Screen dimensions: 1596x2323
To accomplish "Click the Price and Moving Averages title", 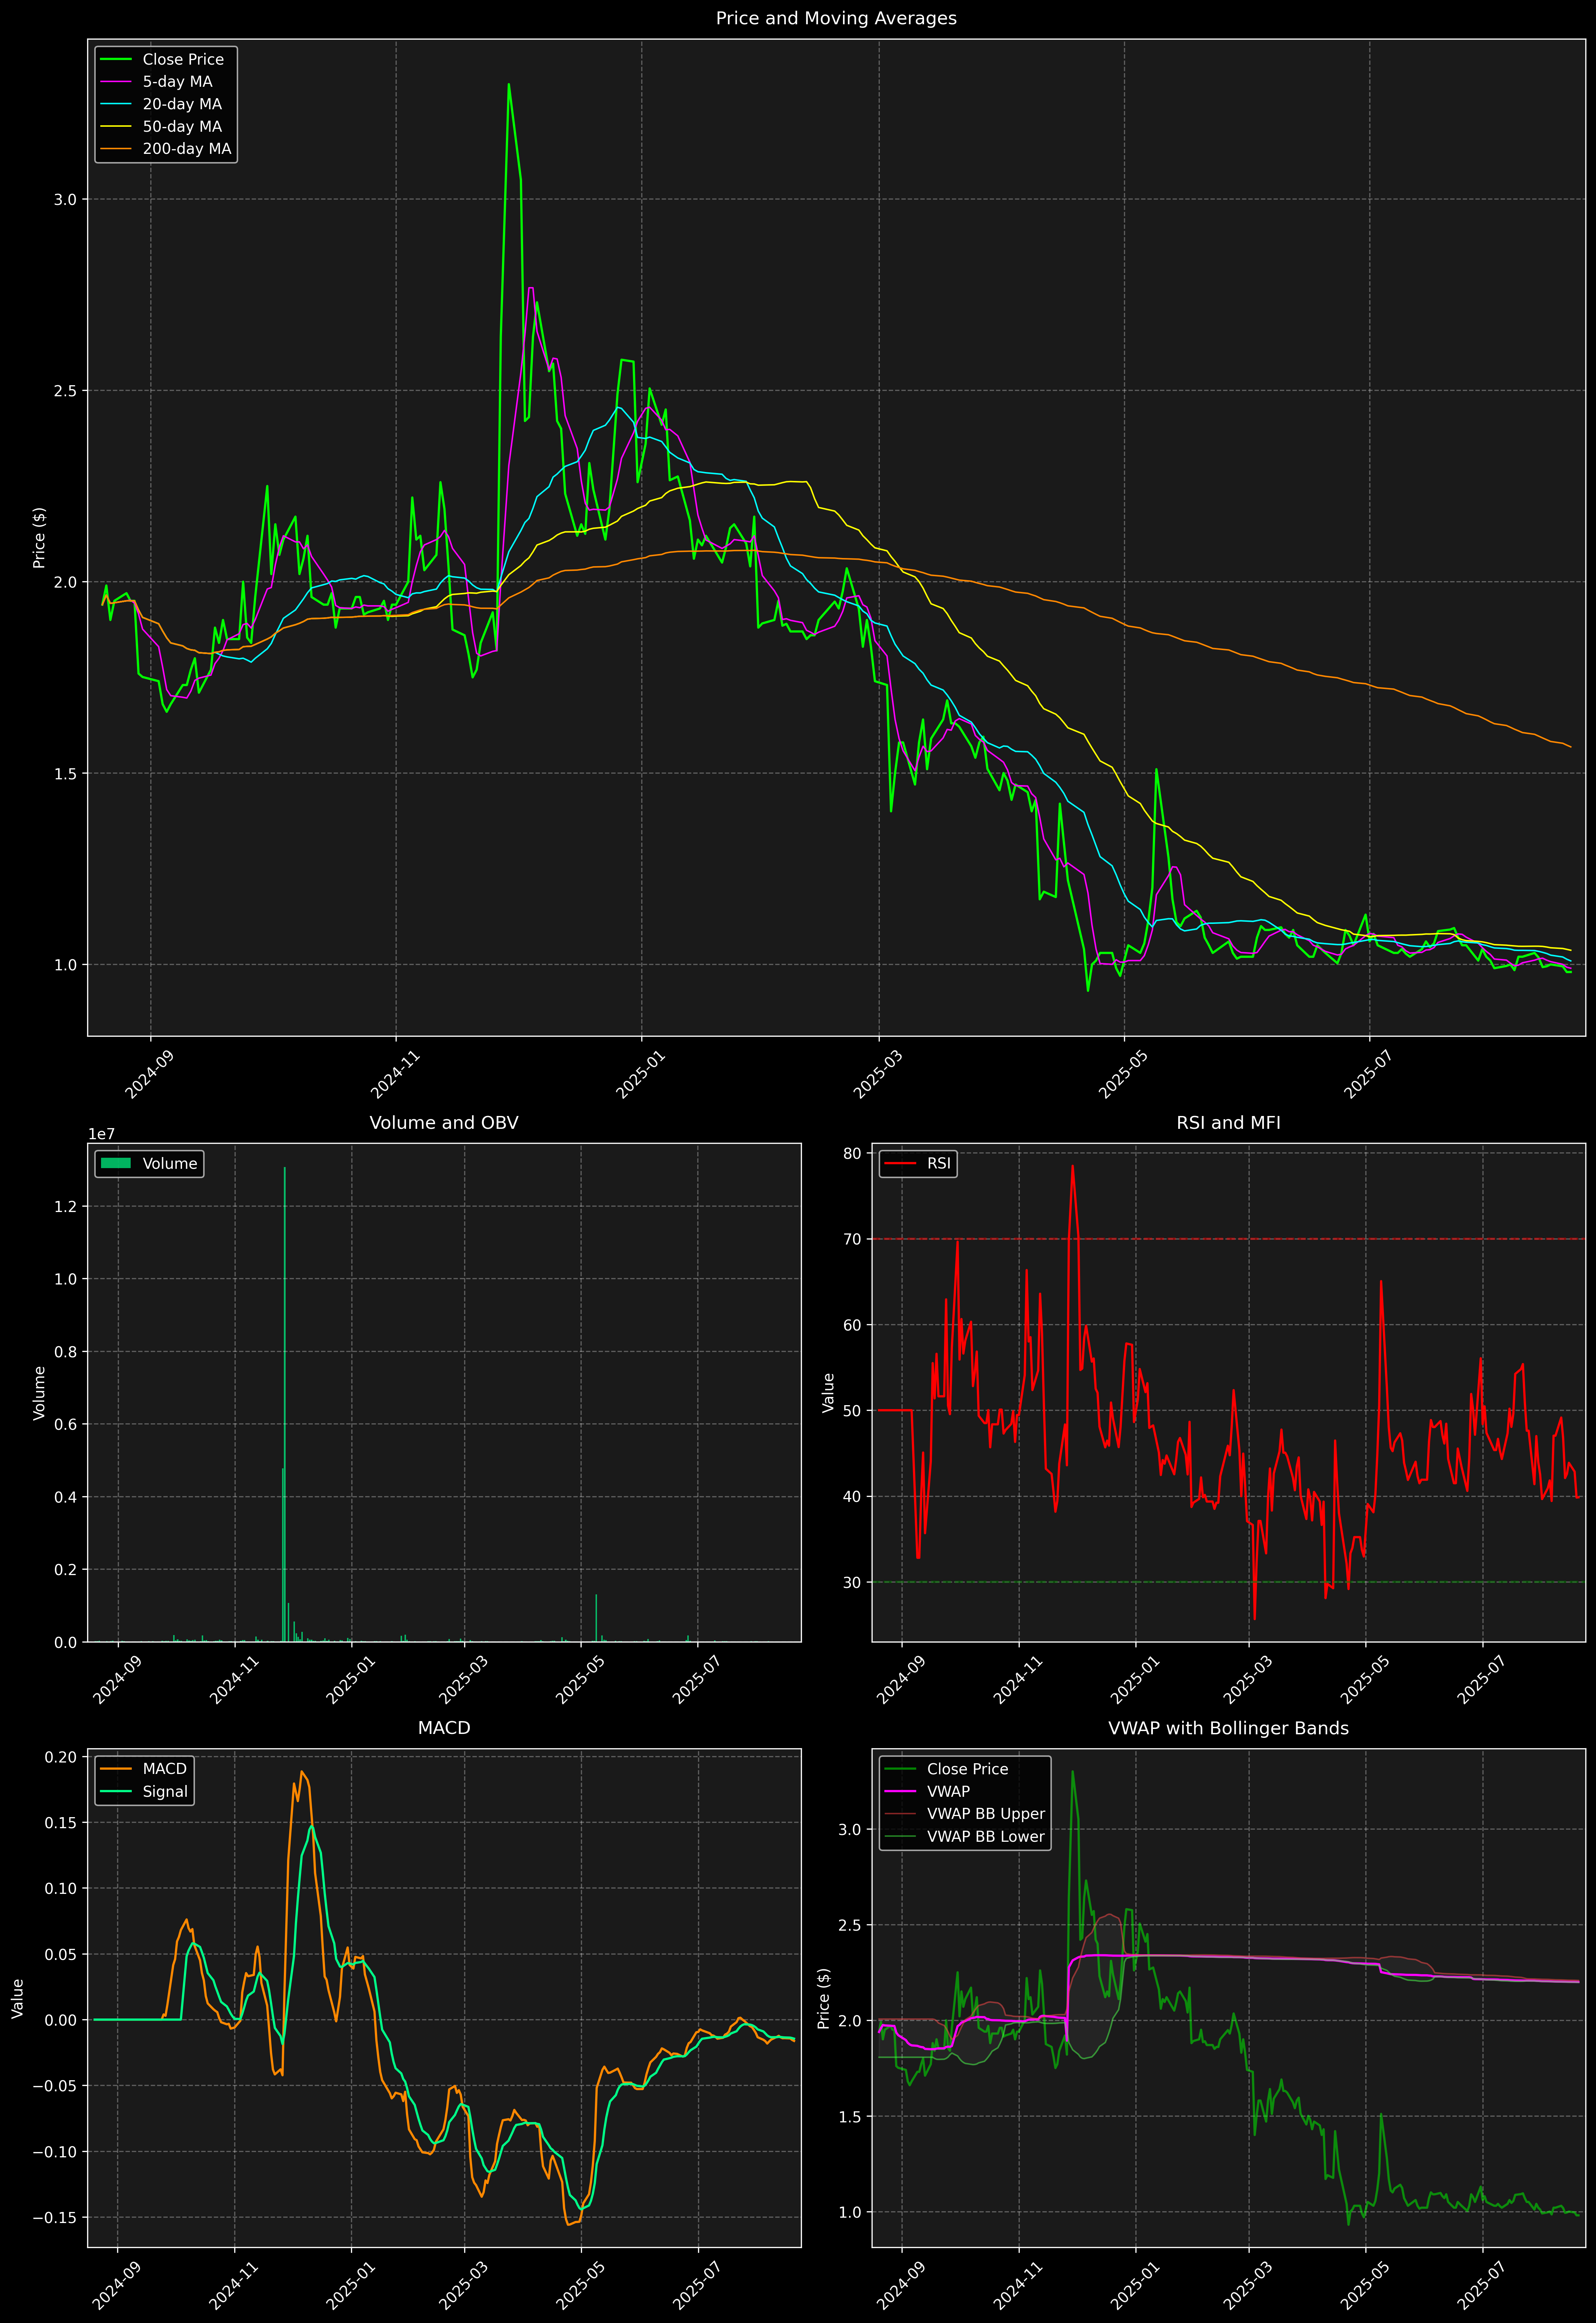I will pos(836,18).
